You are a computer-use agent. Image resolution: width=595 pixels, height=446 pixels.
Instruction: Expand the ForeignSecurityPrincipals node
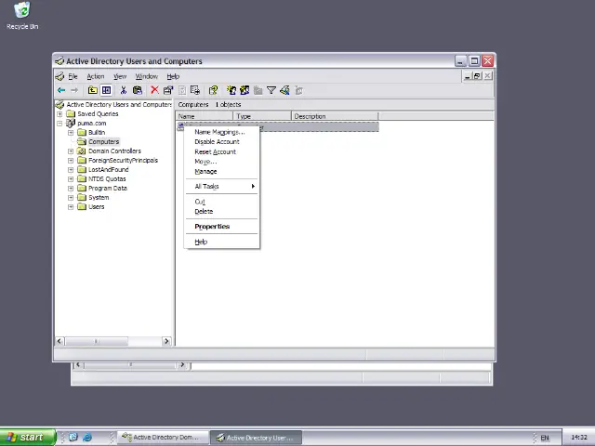71,161
